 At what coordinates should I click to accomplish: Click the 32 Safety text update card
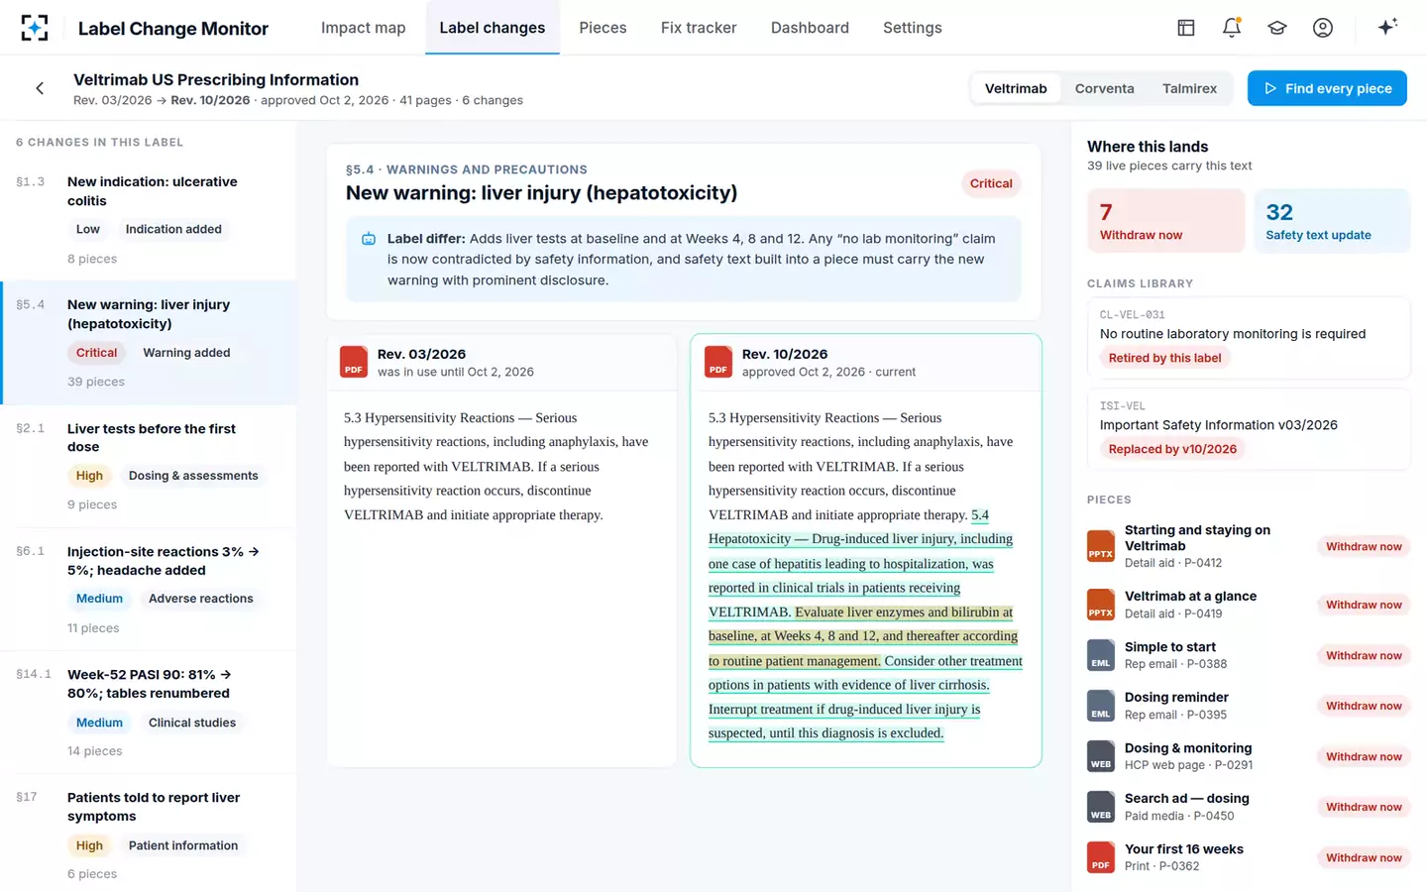[x=1332, y=221]
